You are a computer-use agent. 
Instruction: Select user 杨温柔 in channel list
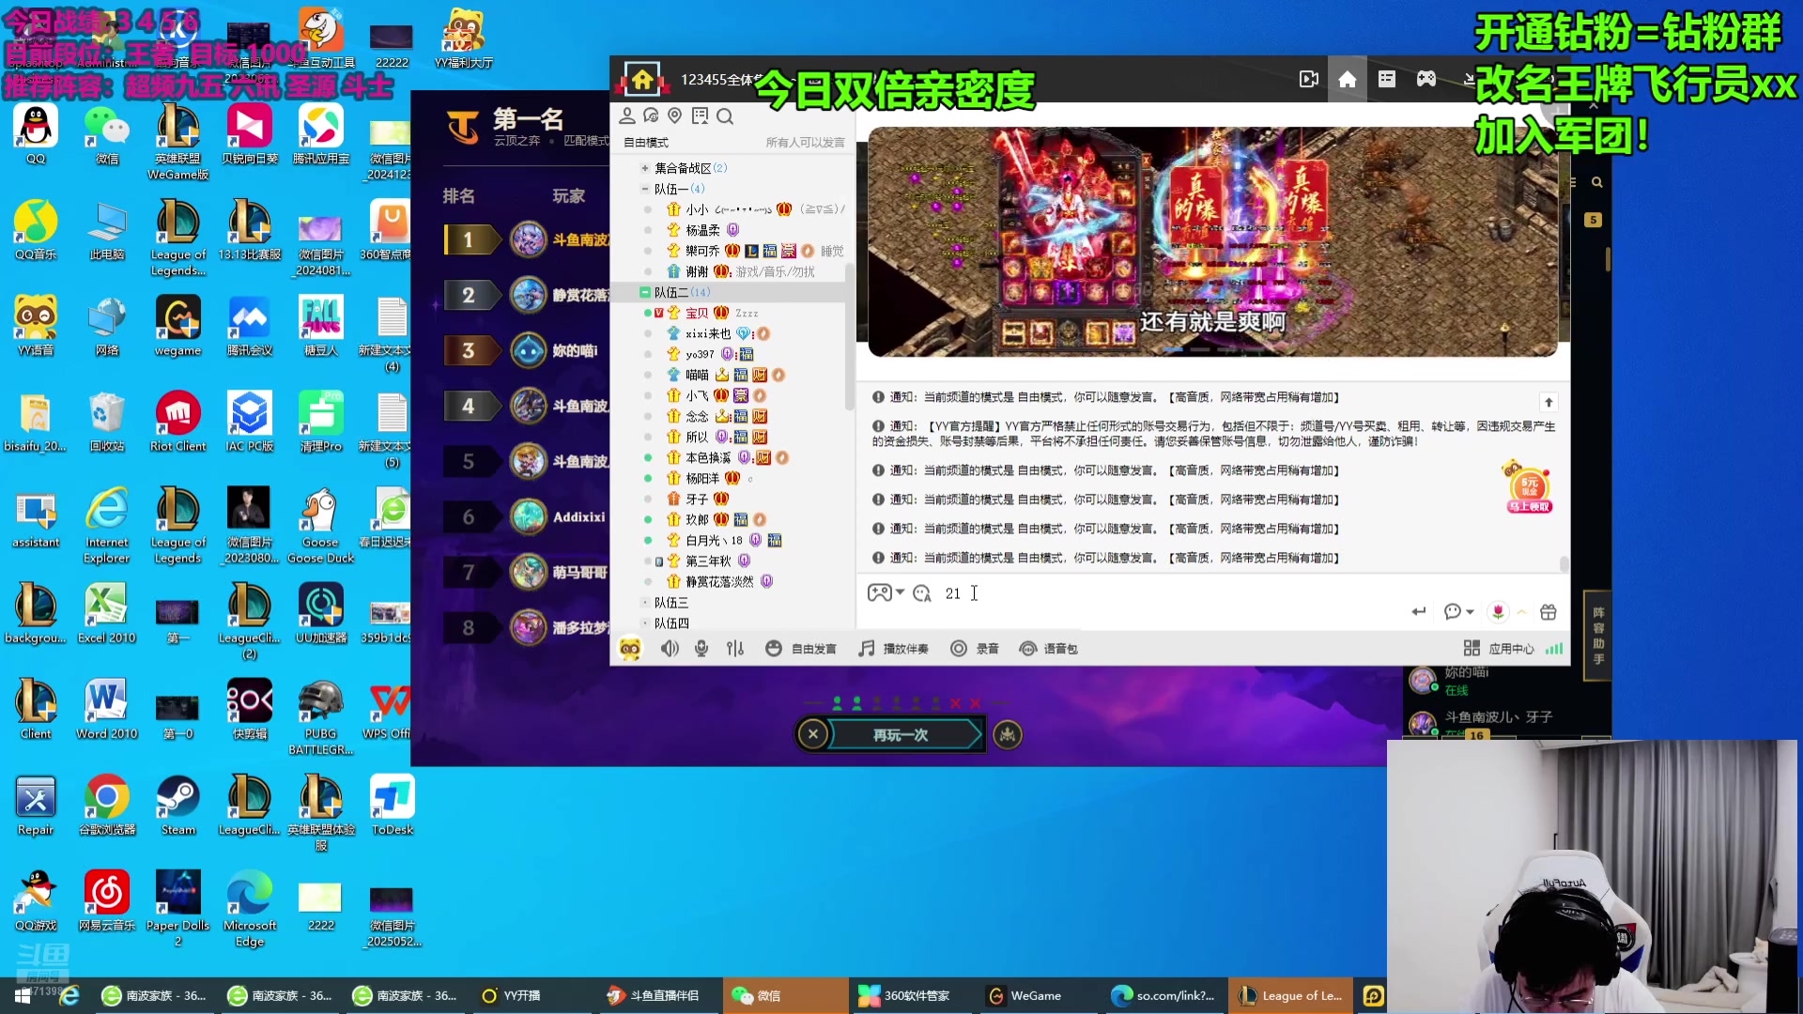coord(702,230)
